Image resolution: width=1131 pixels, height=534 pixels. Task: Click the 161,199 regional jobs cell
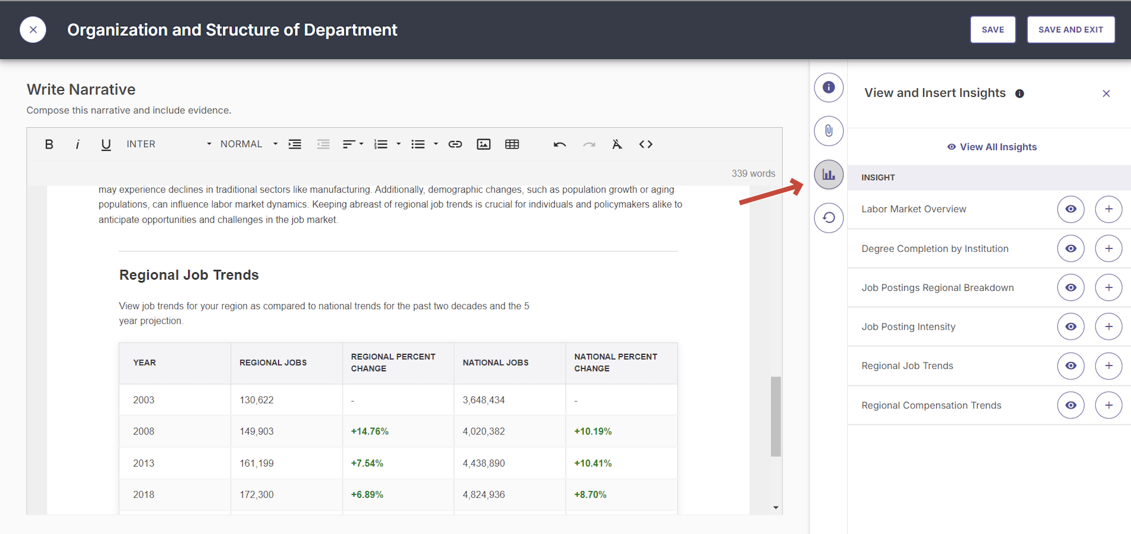[x=286, y=463]
